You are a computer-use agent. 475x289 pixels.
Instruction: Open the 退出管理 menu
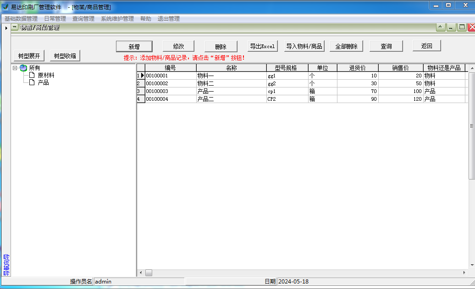pyautogui.click(x=168, y=19)
